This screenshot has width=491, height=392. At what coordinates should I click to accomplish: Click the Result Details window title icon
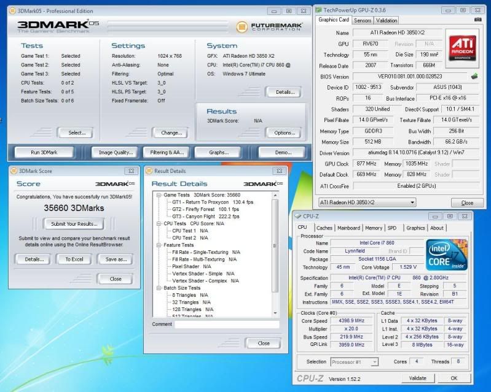149,171
